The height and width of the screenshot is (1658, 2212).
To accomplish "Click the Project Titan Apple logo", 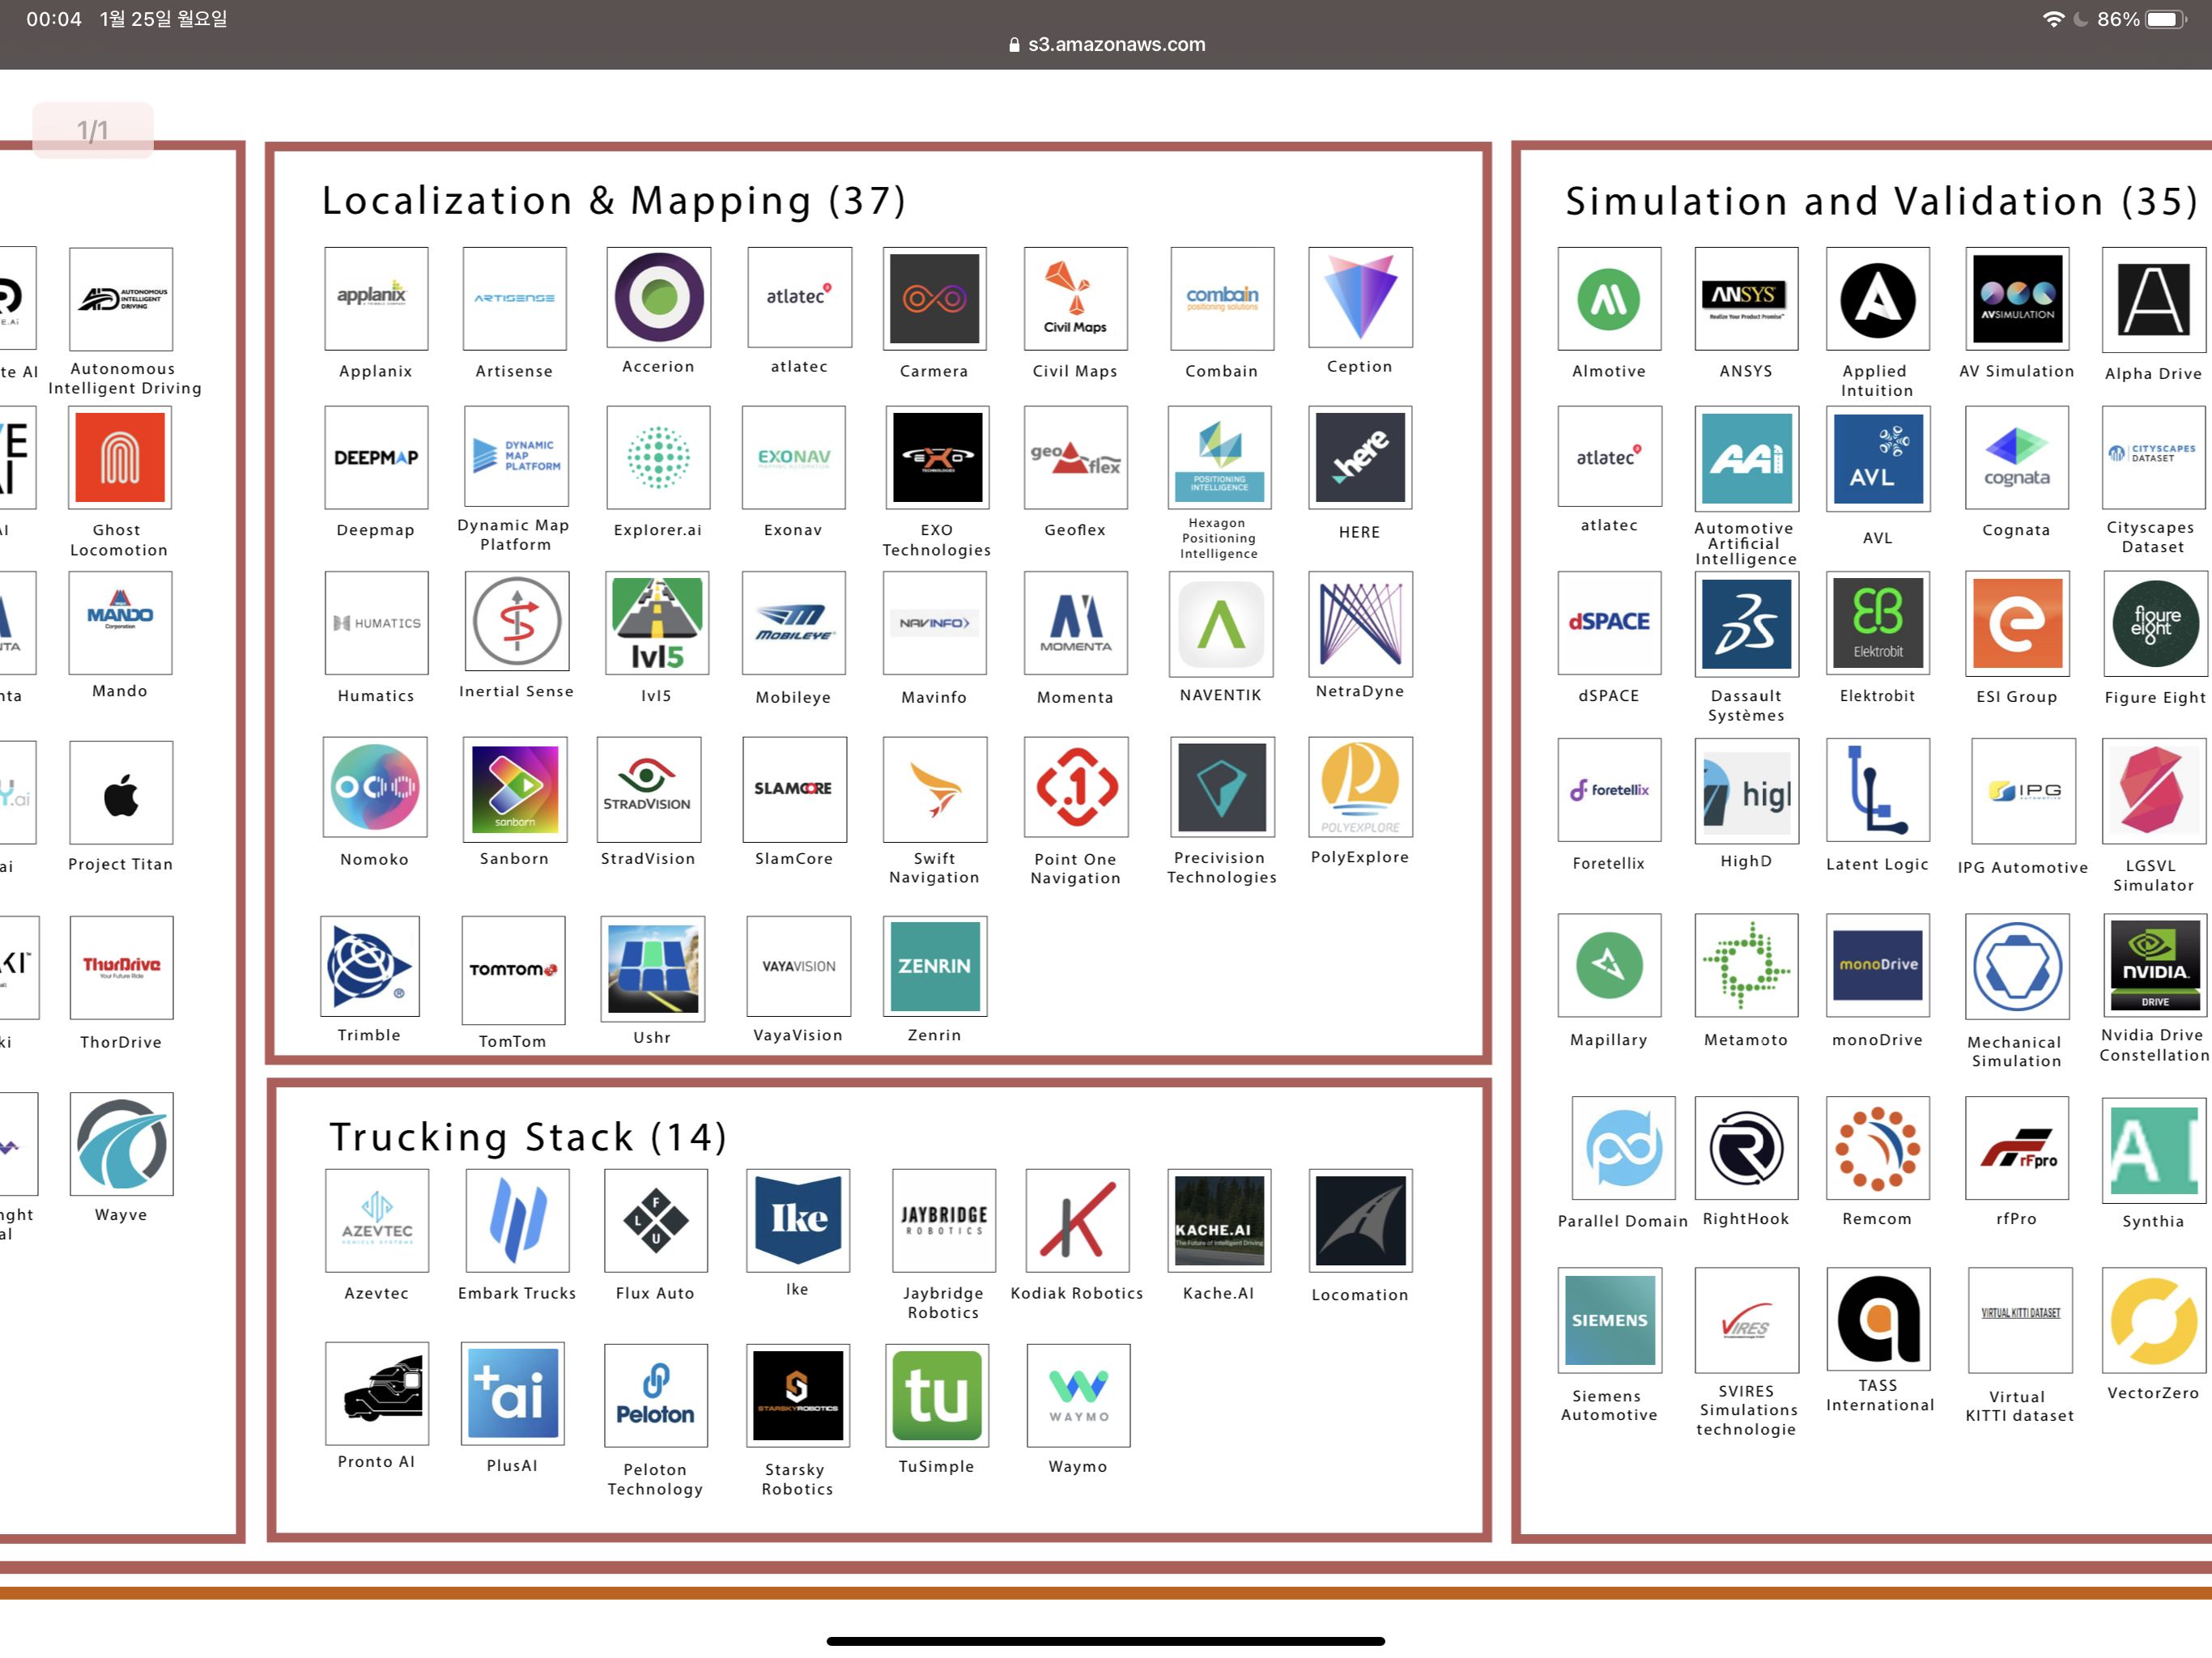I will [x=121, y=792].
